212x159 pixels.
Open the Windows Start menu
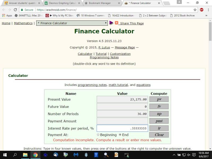(x=5, y=155)
